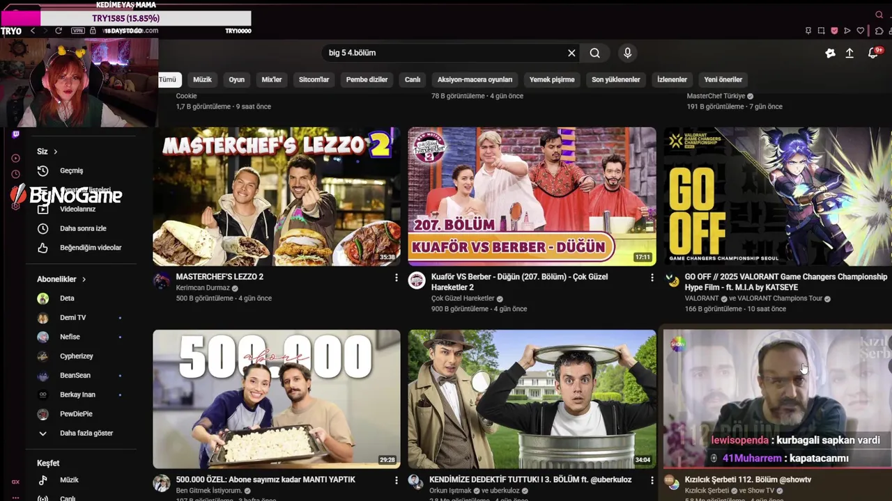Open the 500.000 mantı video thumbnail

277,399
